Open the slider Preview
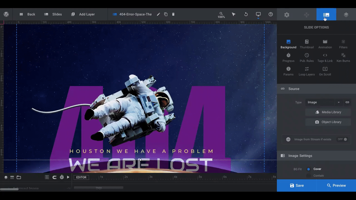This screenshot has height=200, width=356. (x=336, y=186)
